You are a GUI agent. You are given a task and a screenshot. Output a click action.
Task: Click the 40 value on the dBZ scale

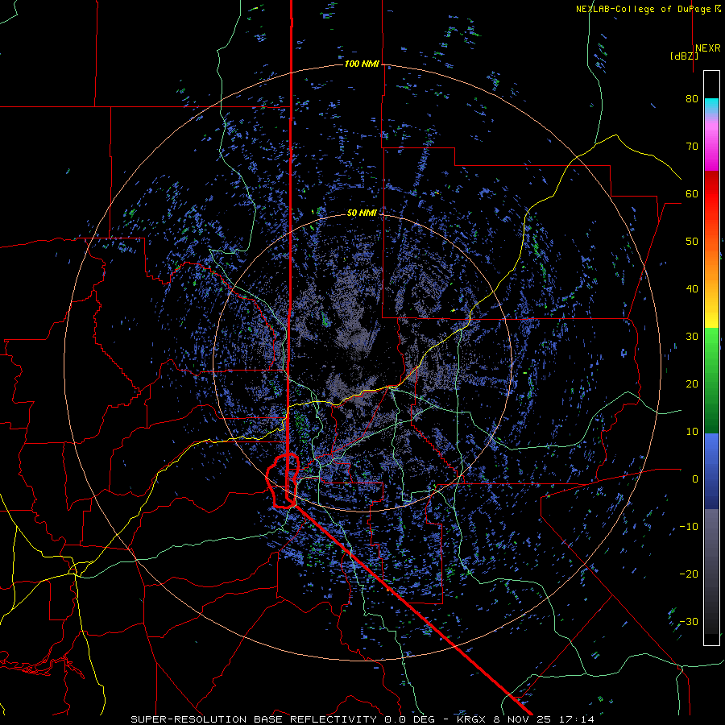692,289
